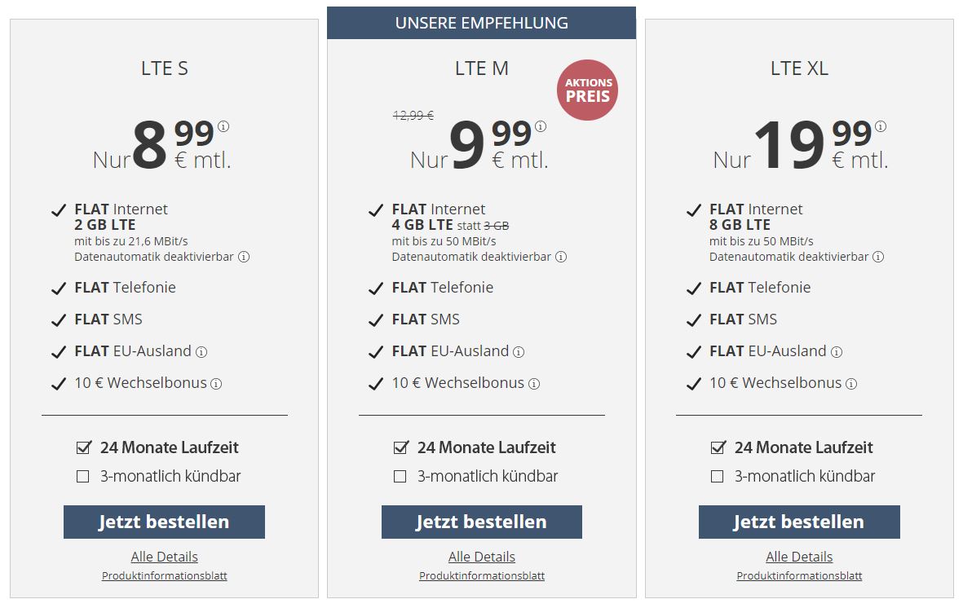The height and width of the screenshot is (608, 963).
Task: Click the Aktionspreis badge on LTE M
Action: (x=588, y=90)
